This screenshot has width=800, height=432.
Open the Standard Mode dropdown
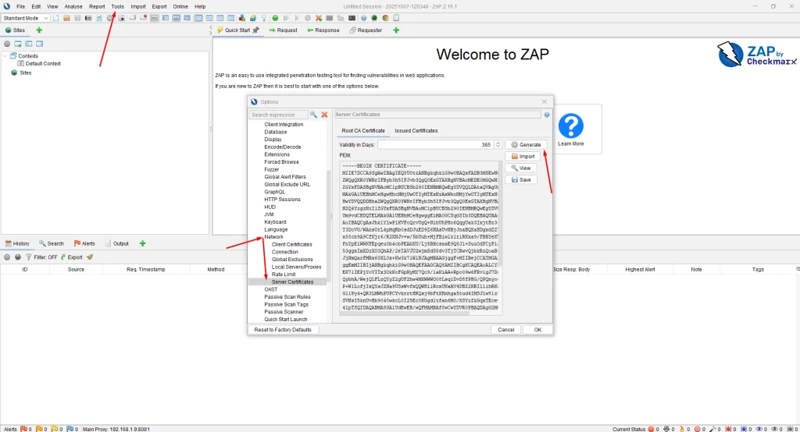[25, 17]
